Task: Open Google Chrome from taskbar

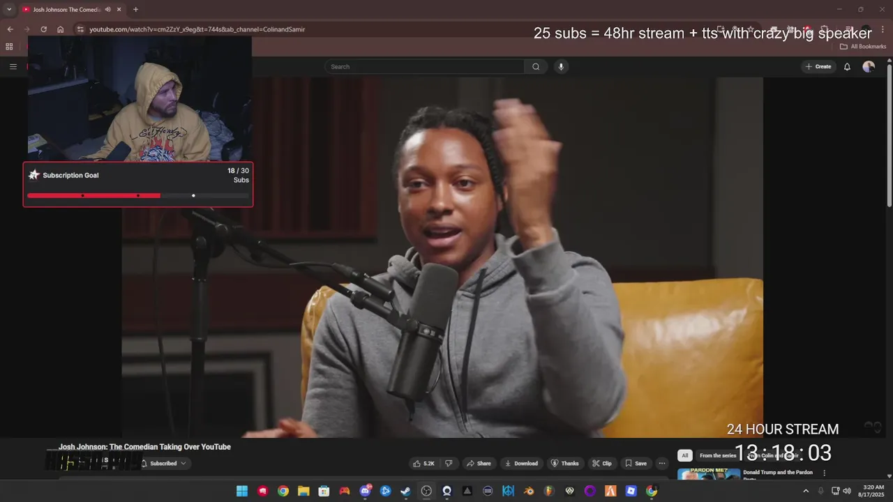Action: tap(283, 491)
